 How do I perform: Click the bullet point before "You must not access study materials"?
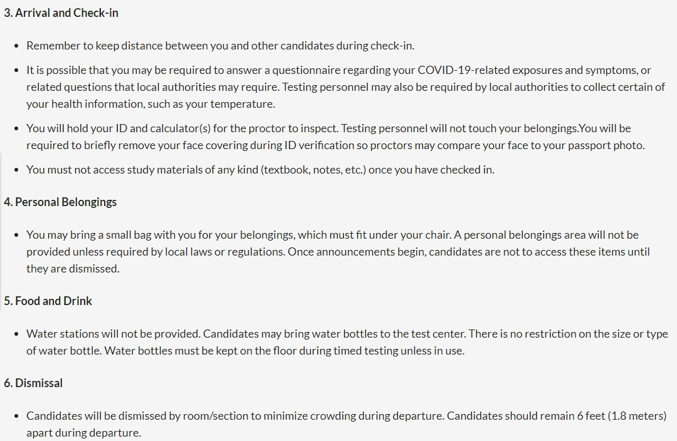16,170
